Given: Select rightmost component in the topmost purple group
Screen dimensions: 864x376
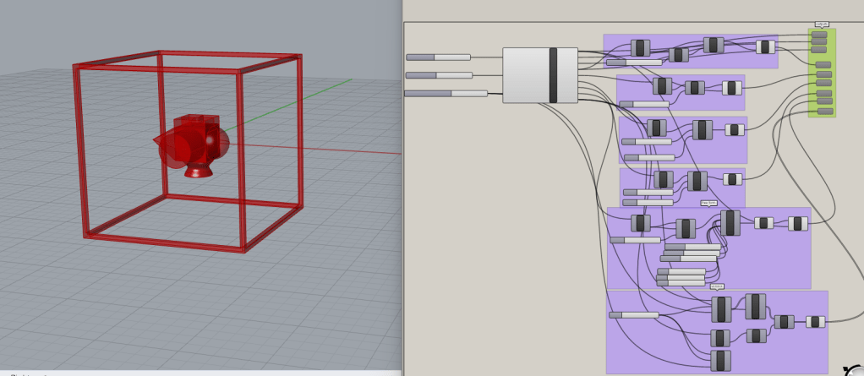Looking at the screenshot, I should 765,46.
